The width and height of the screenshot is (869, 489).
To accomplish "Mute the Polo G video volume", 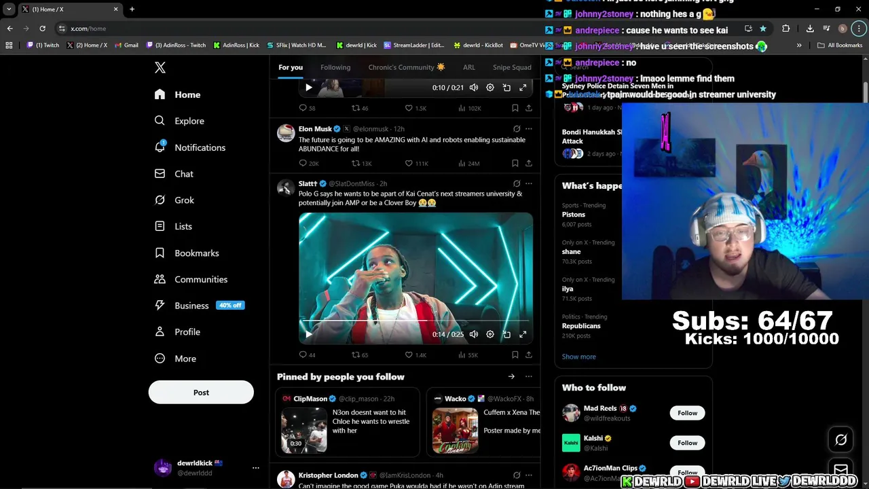I will (x=474, y=334).
